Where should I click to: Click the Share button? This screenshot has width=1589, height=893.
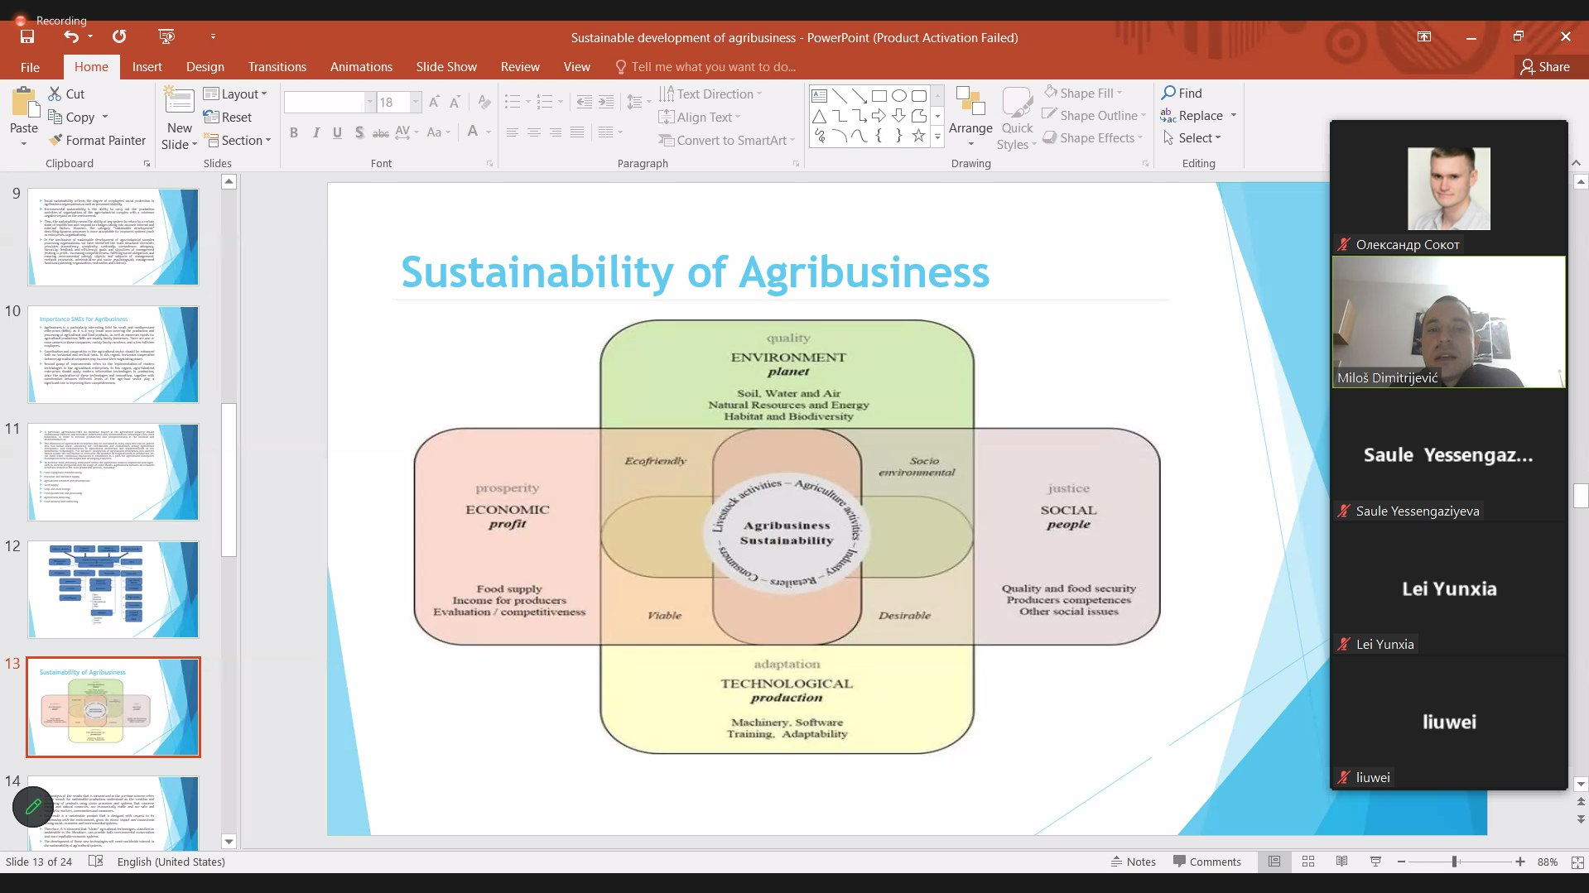coord(1545,67)
